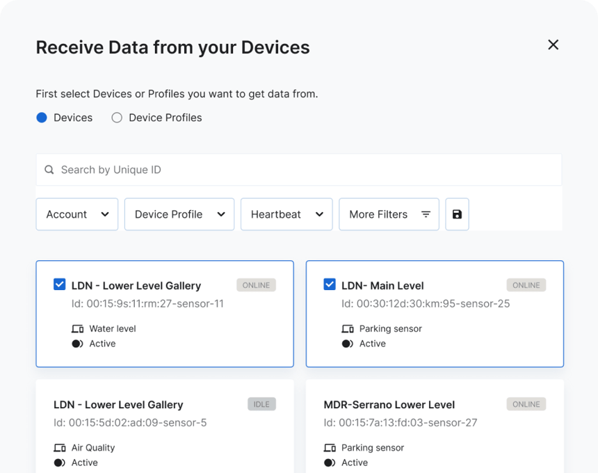Click the Air Quality label

pos(93,448)
